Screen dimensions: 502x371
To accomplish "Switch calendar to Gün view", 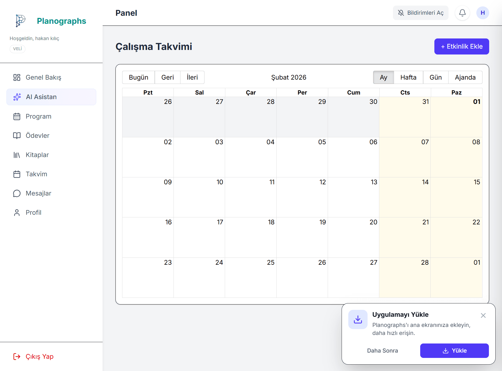I will 435,77.
